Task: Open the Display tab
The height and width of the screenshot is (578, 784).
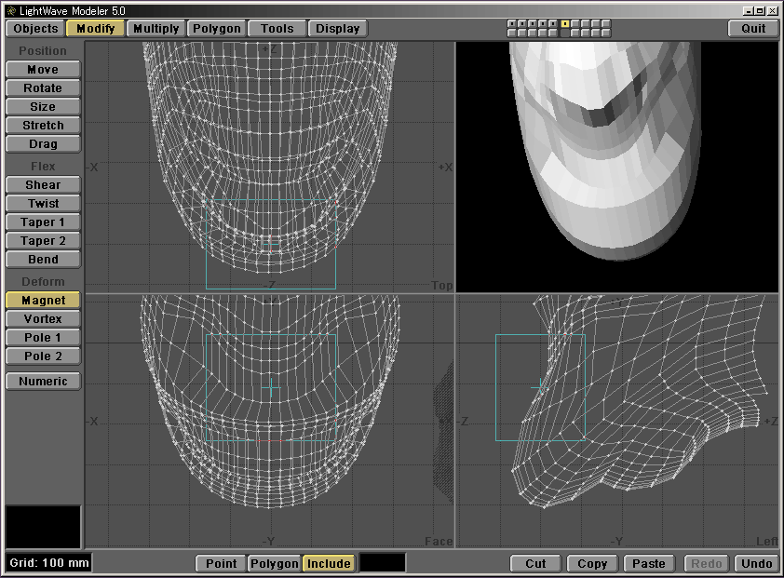Action: tap(337, 29)
